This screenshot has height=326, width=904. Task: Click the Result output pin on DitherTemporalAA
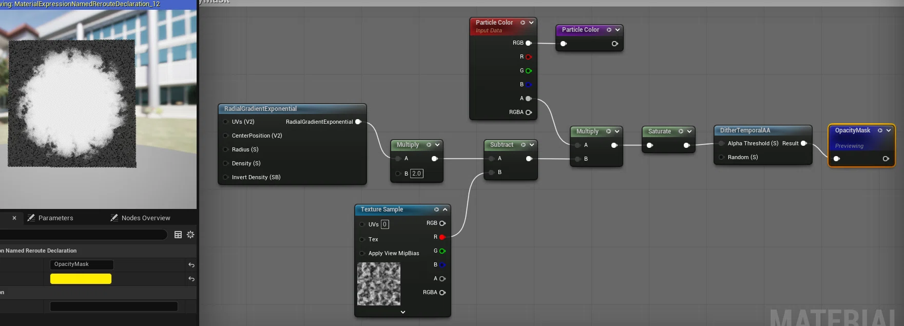click(803, 143)
